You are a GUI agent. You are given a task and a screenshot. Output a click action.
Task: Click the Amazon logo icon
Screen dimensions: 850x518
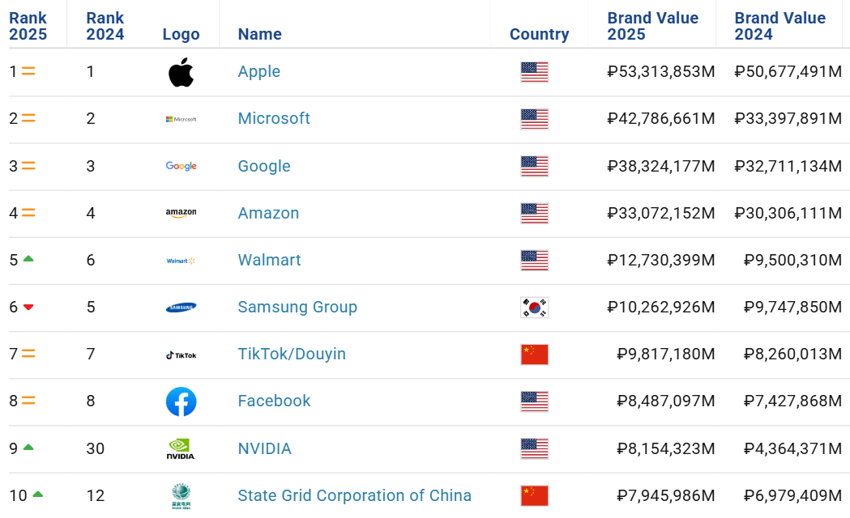tap(181, 213)
